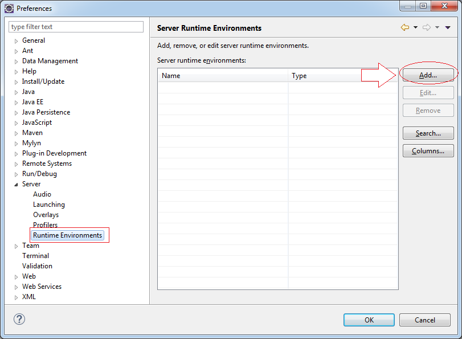Collapse the Server tree node
This screenshot has height=339, width=462.
pyautogui.click(x=16, y=185)
